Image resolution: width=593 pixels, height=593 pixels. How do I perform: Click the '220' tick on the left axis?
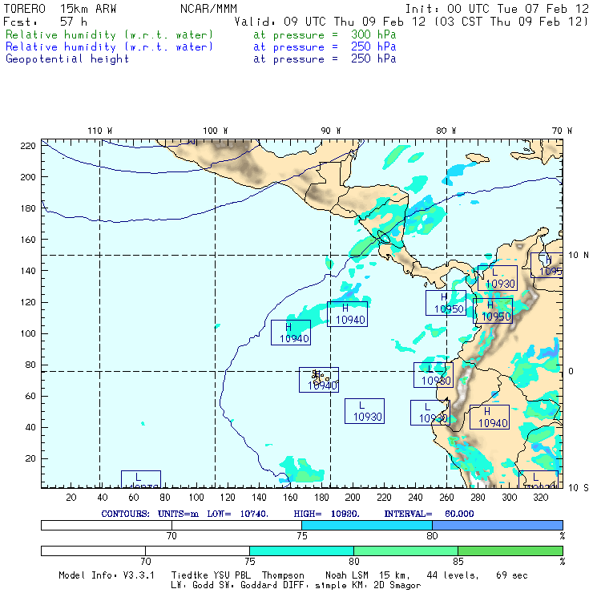28,146
